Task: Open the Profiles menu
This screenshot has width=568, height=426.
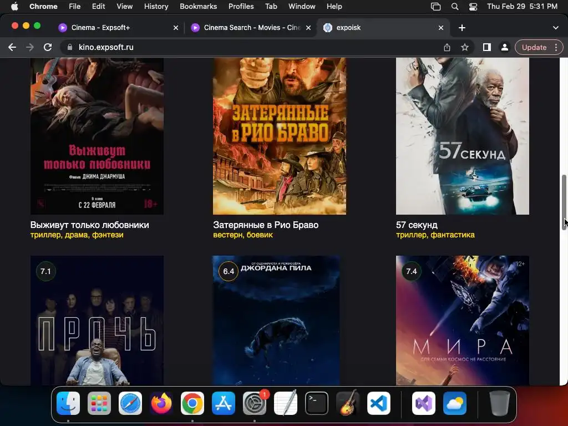Action: pos(241,7)
